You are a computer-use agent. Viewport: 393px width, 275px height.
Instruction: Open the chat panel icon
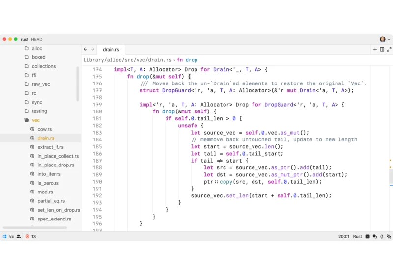pos(375,236)
